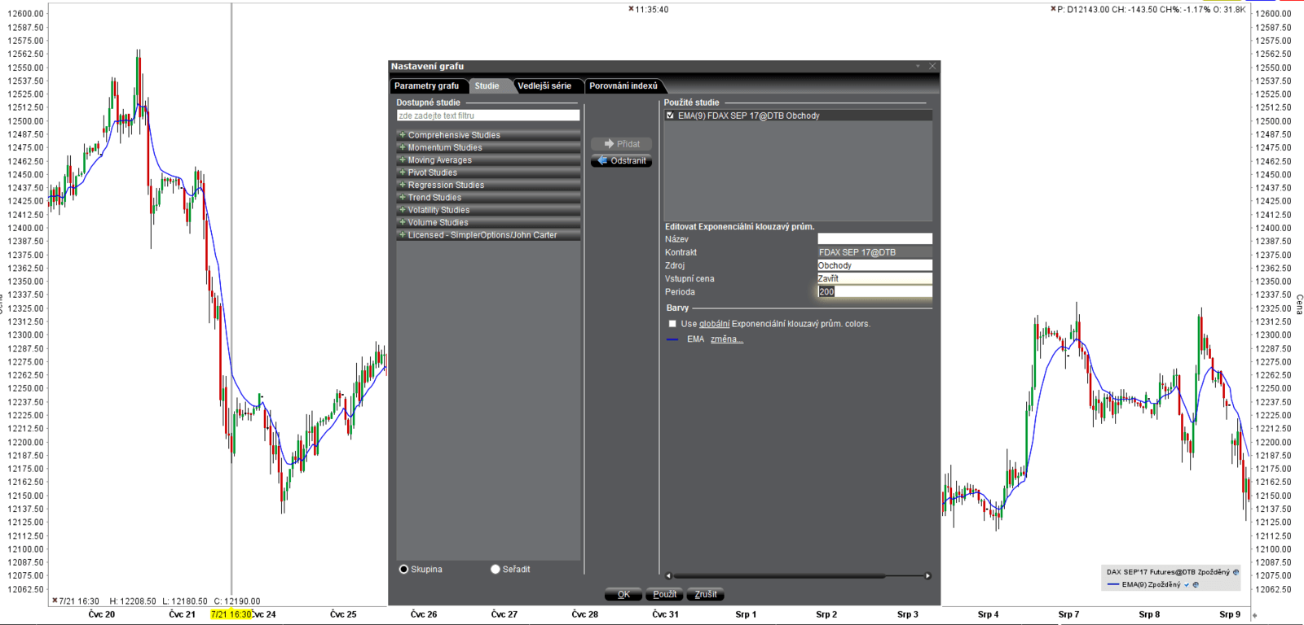The width and height of the screenshot is (1304, 625).
Task: Click globe icon next to EMA(9) Zpožděný legend
Action: (1196, 584)
